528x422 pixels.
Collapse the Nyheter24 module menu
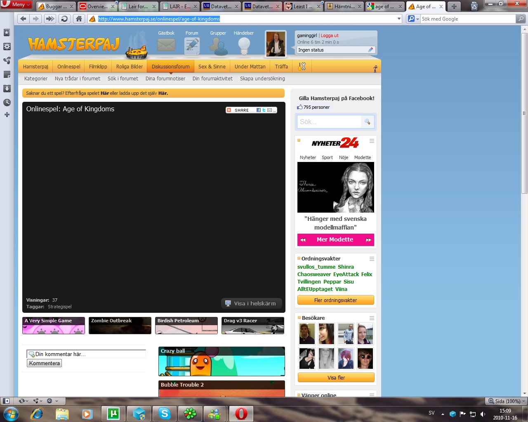click(372, 141)
